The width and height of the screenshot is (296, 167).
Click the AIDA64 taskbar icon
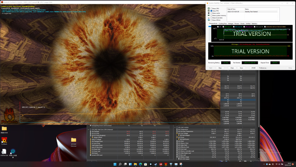[160, 164]
